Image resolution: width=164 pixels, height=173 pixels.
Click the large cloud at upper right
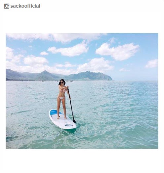(117, 51)
